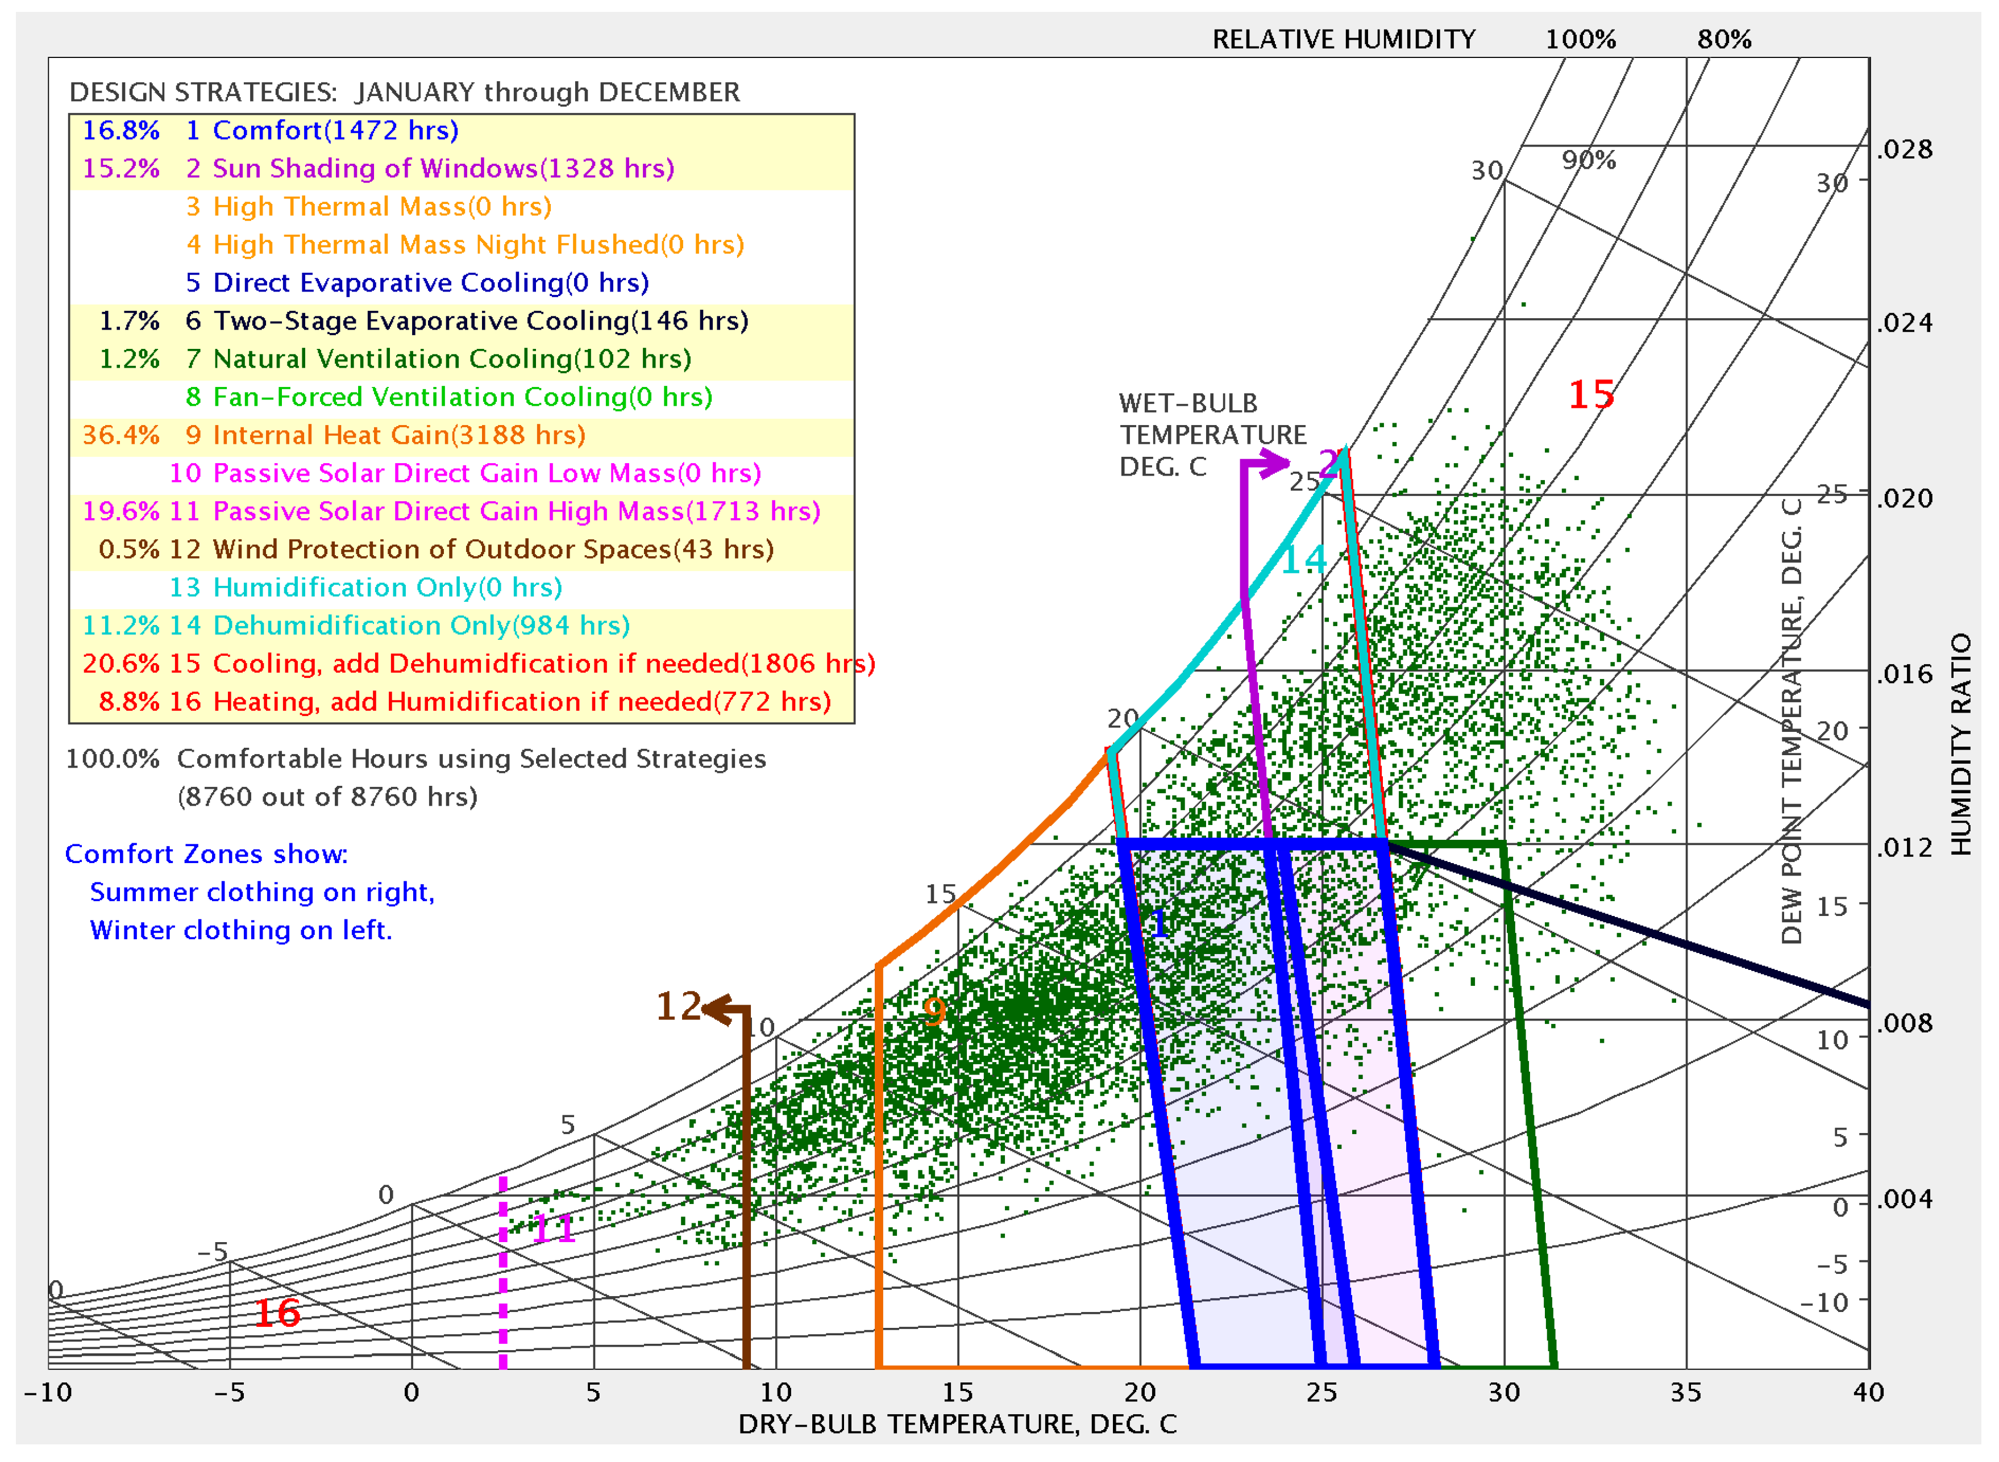This screenshot has height=1462, width=1999.
Task: Click the "DESIGN STRATEGIES: JANUARY through DECEMBER" heading
Action: pos(405,92)
